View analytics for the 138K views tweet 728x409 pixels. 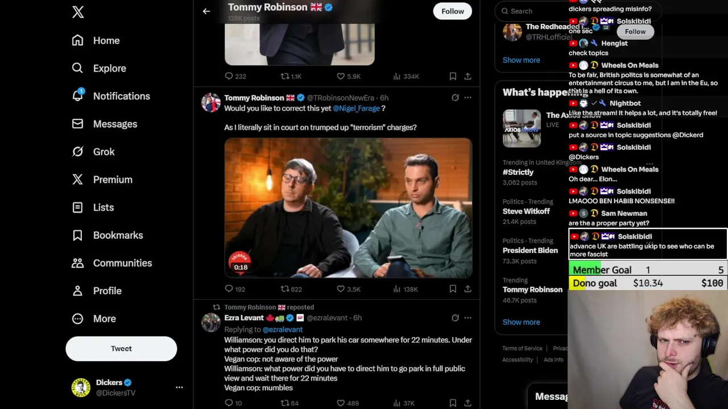[397, 289]
